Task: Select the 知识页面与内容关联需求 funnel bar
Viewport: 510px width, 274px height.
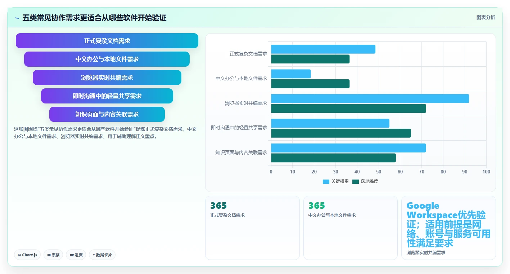Action: point(107,114)
